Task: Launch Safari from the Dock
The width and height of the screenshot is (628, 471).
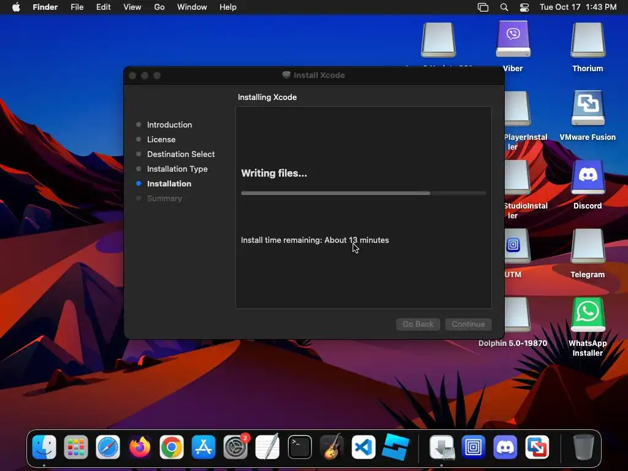Action: (108, 447)
